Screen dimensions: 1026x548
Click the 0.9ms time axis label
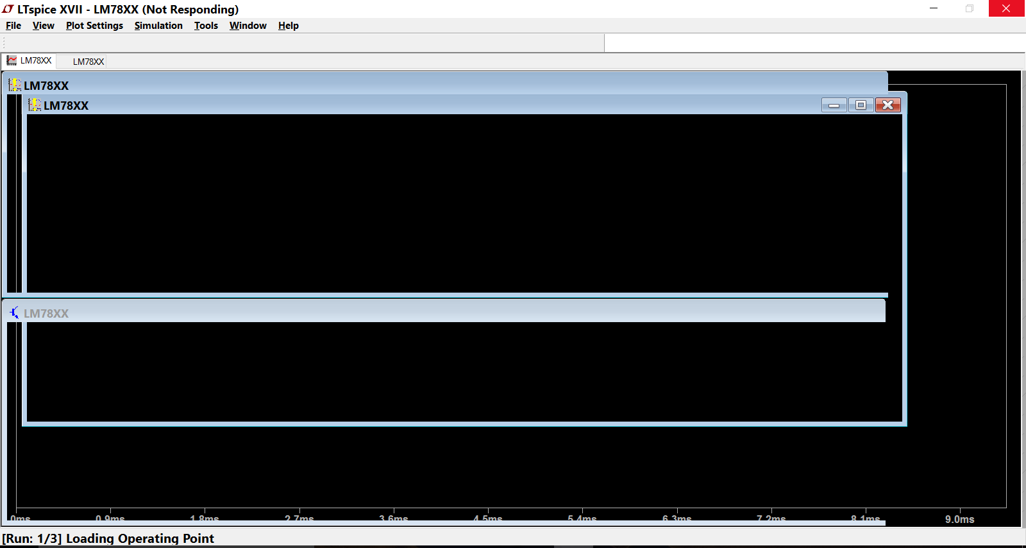click(110, 518)
